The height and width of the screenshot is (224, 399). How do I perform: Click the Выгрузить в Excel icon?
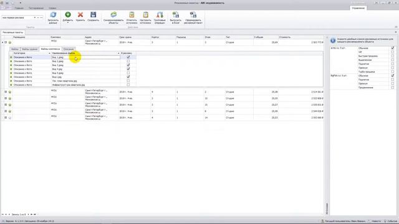(x=176, y=15)
